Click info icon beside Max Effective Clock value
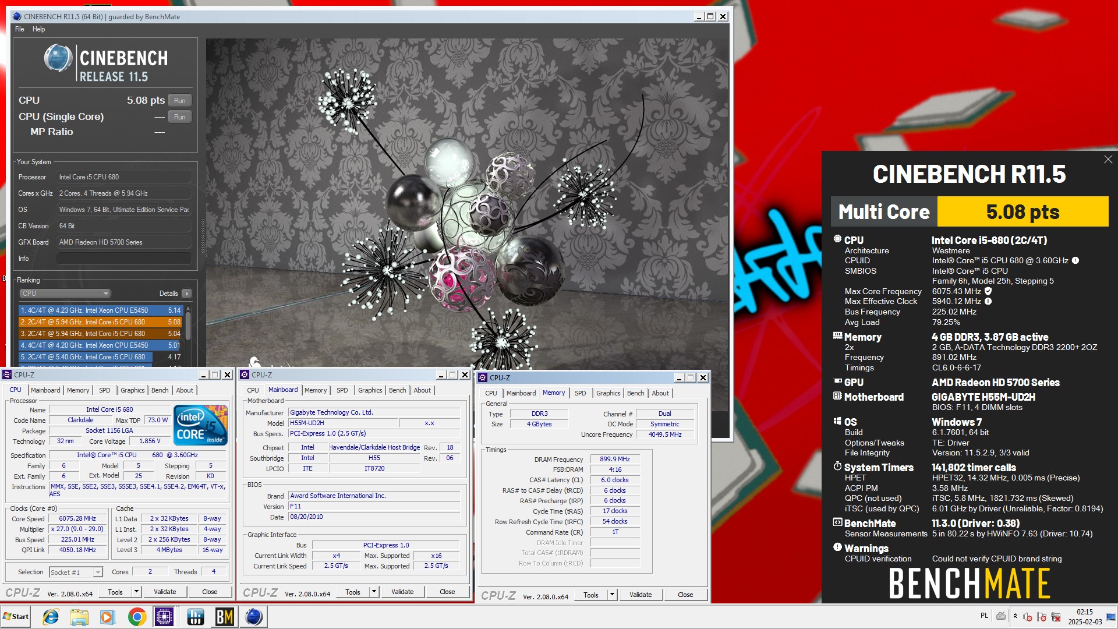The height and width of the screenshot is (629, 1118). tap(988, 301)
